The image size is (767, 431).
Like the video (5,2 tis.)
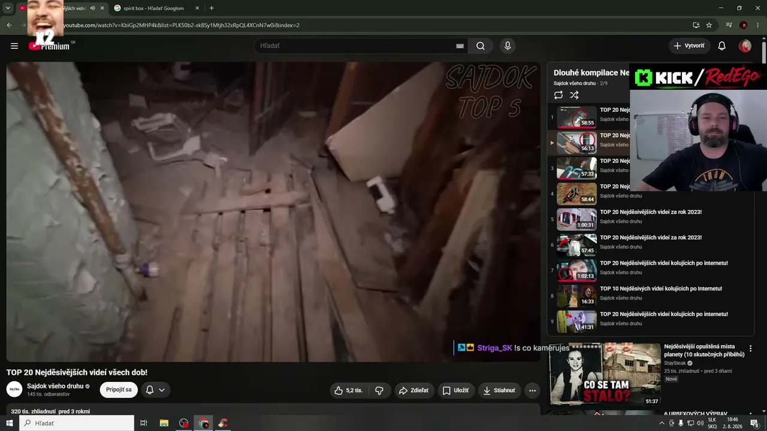[x=349, y=390]
